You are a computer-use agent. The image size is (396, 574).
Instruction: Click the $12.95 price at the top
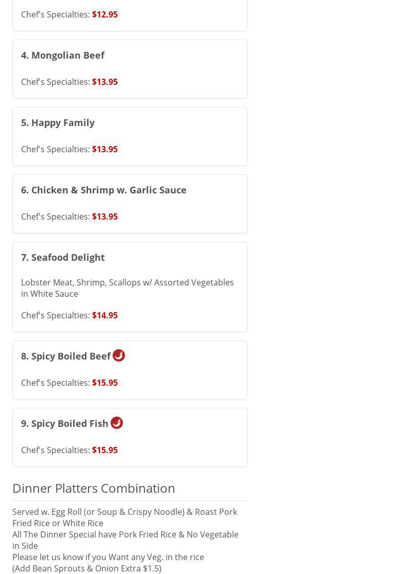pos(104,14)
